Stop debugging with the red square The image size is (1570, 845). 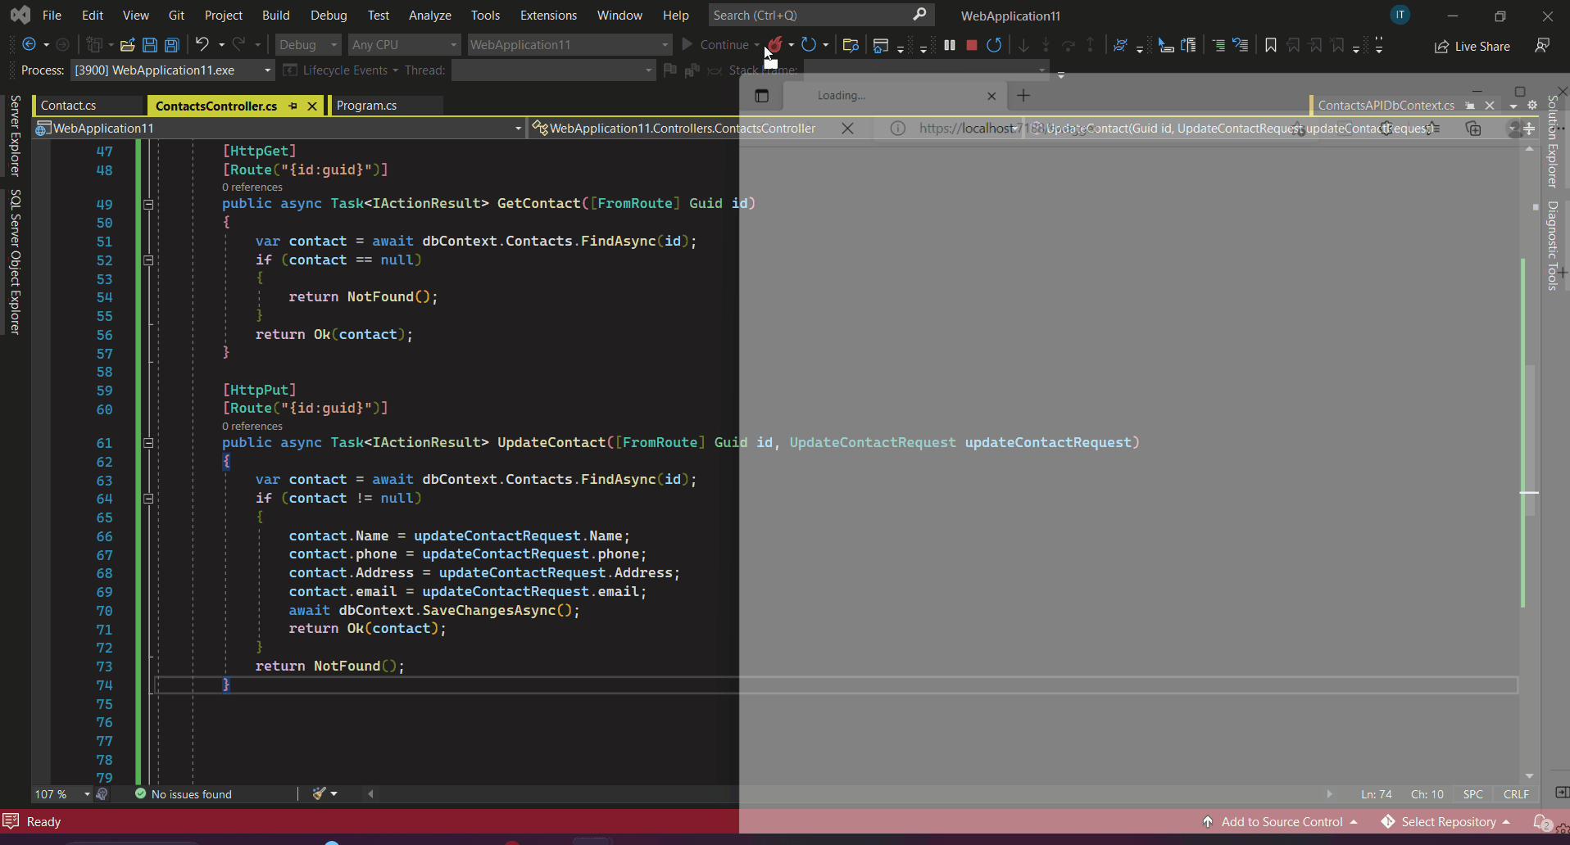[x=971, y=45]
